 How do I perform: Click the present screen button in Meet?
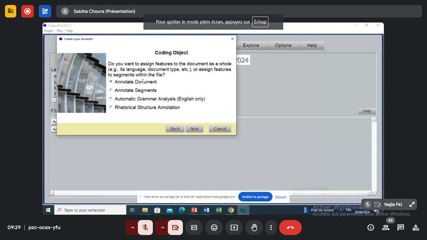coord(234,227)
